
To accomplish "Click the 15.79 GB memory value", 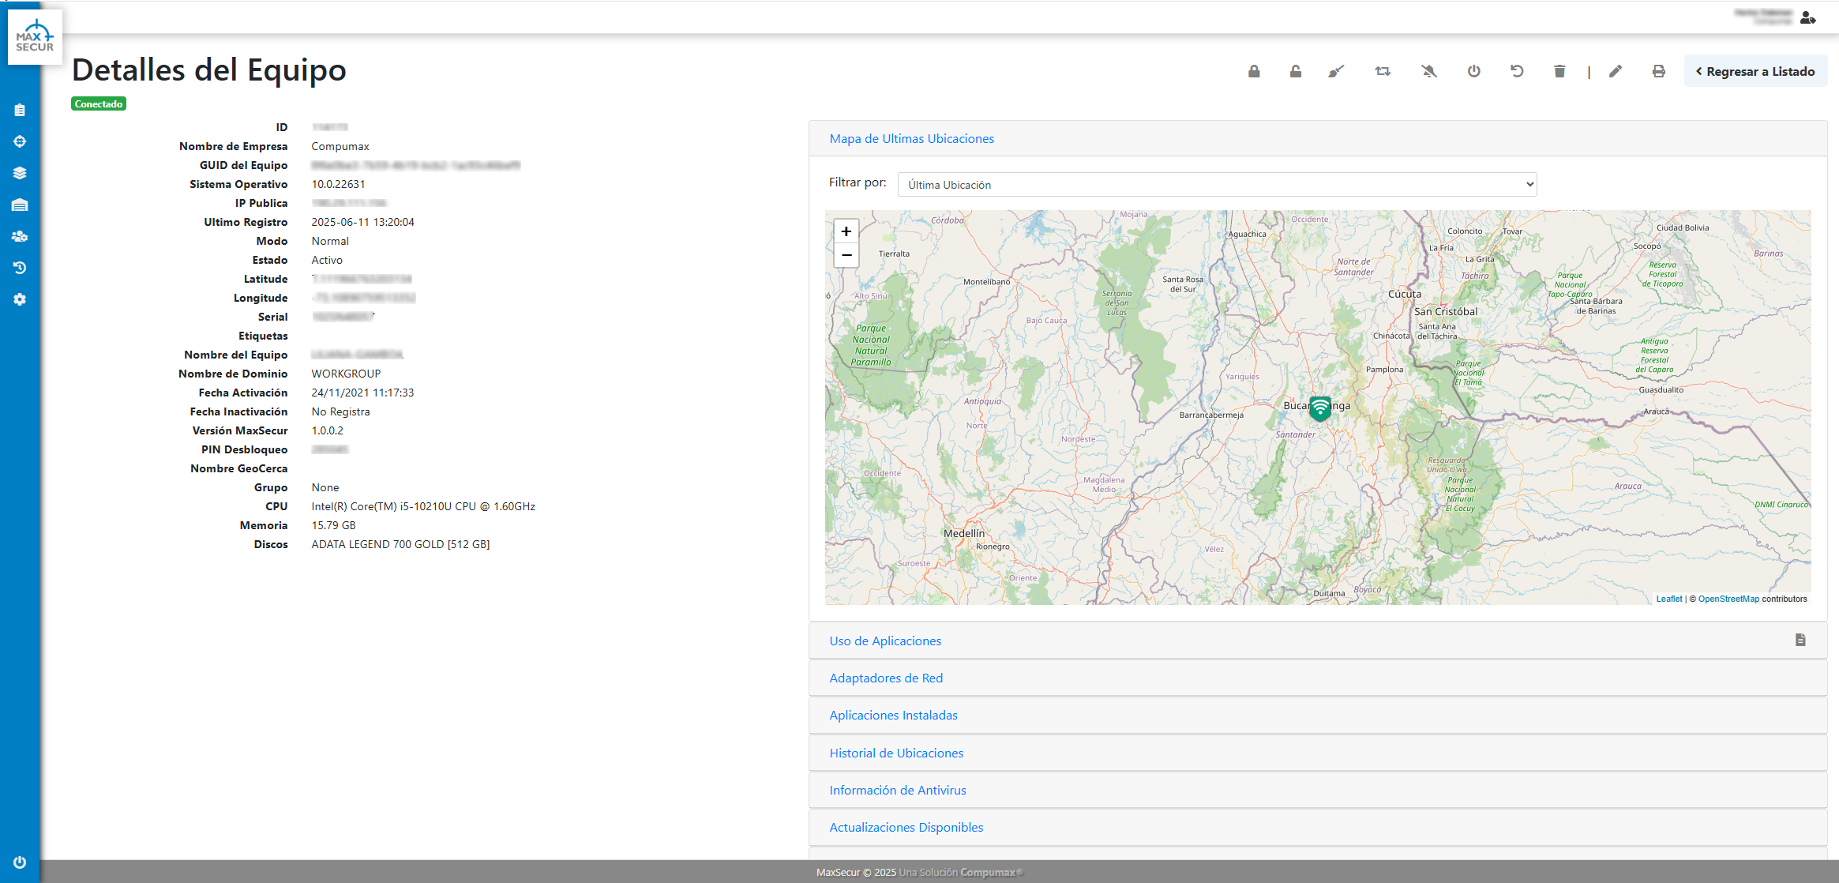I will coord(333,526).
